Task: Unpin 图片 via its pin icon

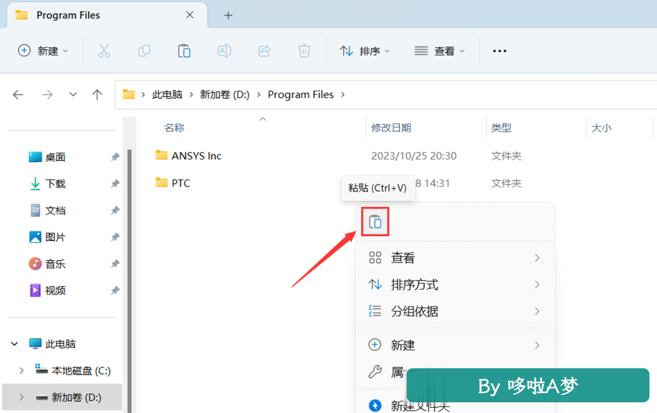Action: click(x=115, y=237)
